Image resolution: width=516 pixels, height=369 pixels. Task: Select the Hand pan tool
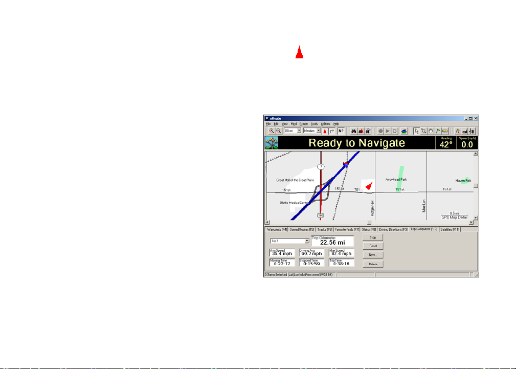(x=431, y=131)
